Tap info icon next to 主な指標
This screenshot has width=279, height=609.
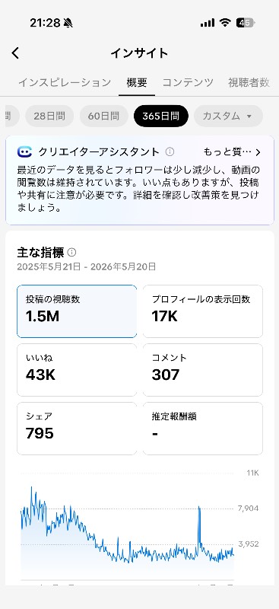71,253
